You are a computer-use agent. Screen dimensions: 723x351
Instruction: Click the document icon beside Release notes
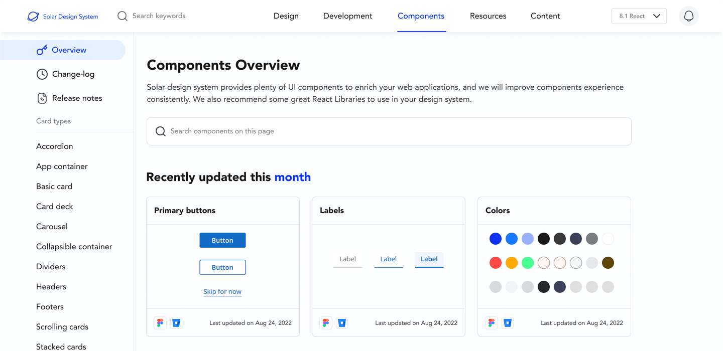[42, 98]
